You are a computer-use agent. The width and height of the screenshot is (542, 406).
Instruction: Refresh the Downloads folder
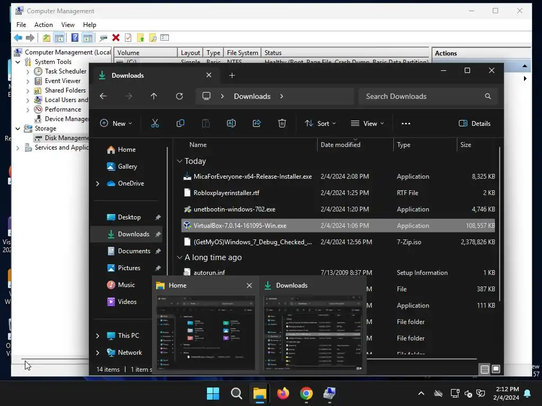pos(179,96)
